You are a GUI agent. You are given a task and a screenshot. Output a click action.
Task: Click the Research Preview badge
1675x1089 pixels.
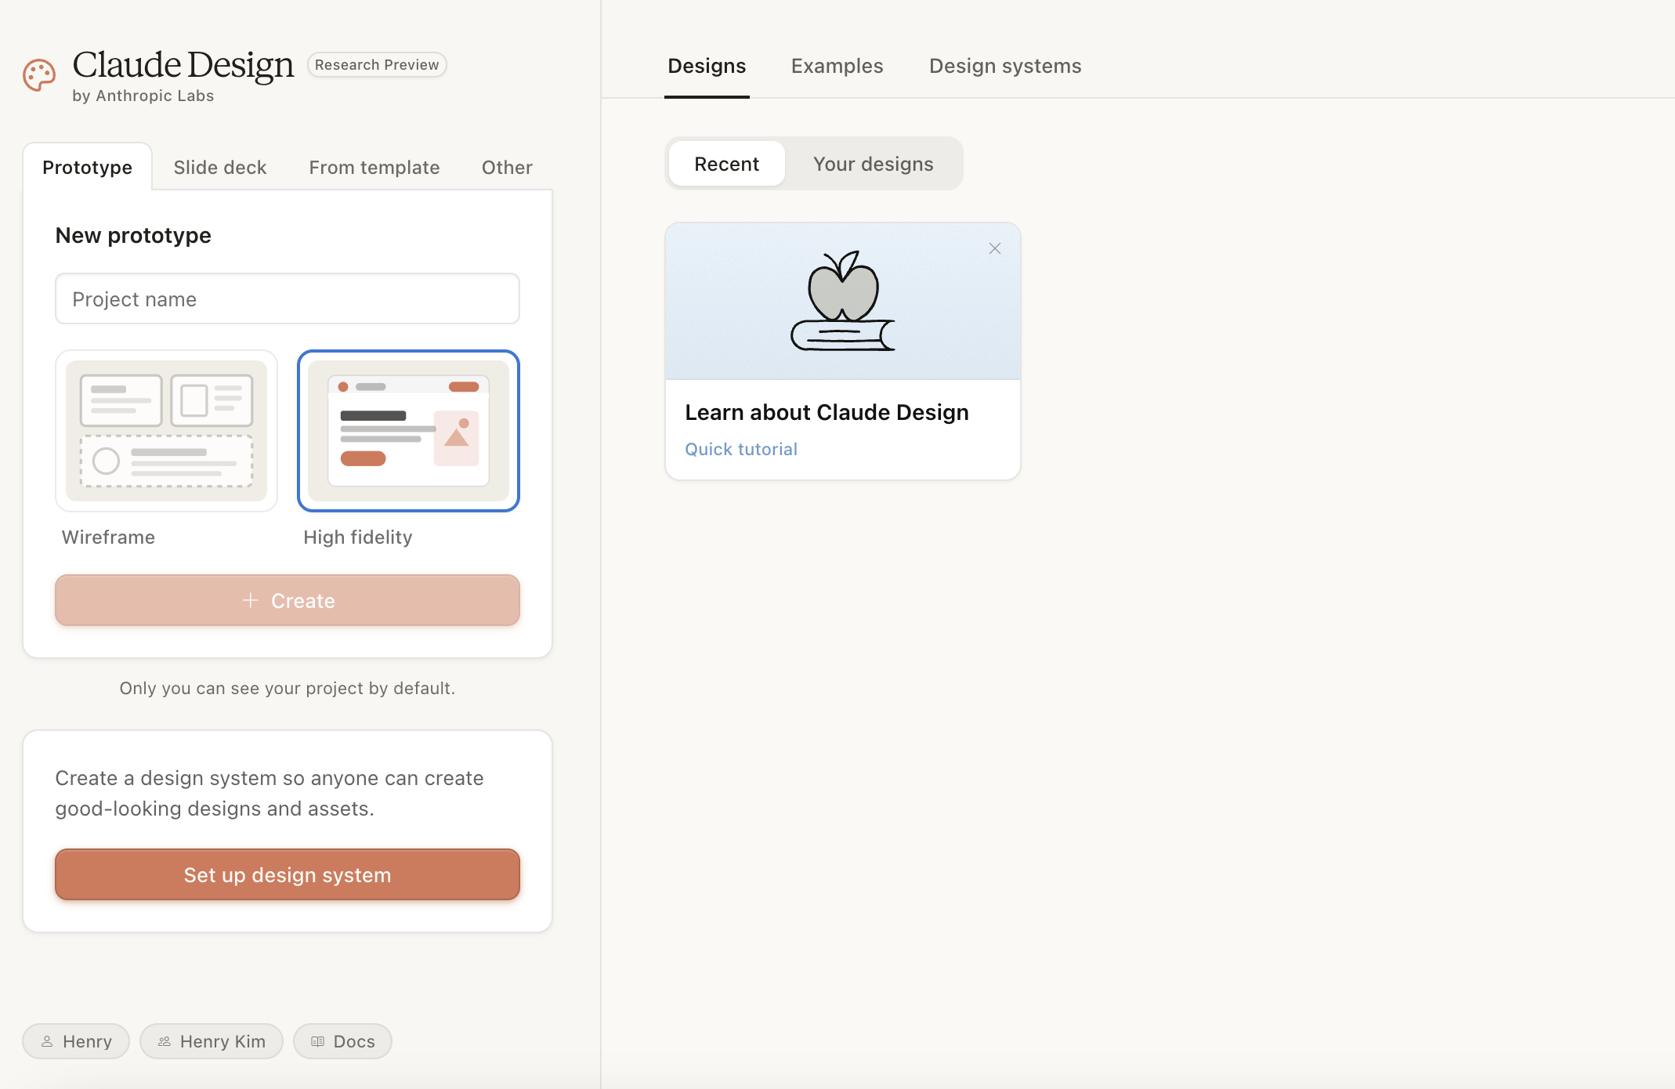(377, 65)
